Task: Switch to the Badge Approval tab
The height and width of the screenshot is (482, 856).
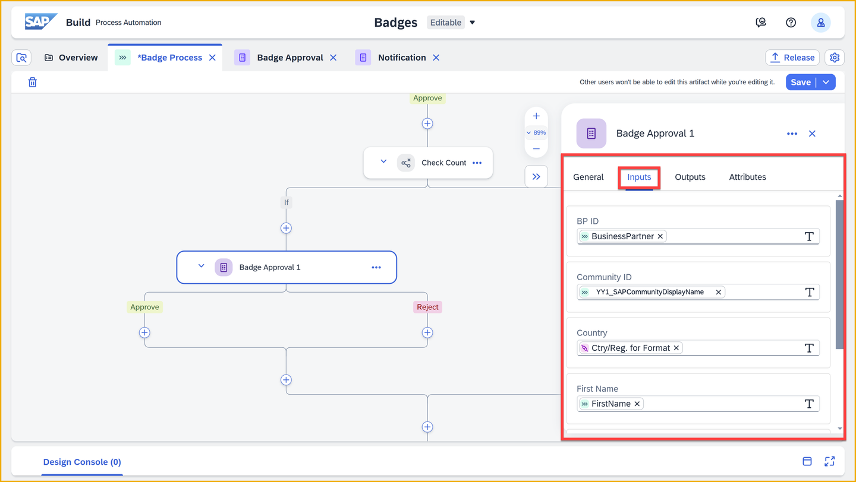Action: (x=290, y=58)
